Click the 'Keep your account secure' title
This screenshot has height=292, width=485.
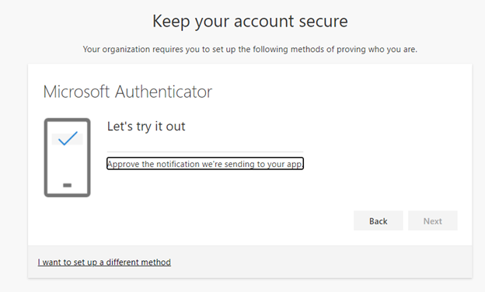click(250, 21)
